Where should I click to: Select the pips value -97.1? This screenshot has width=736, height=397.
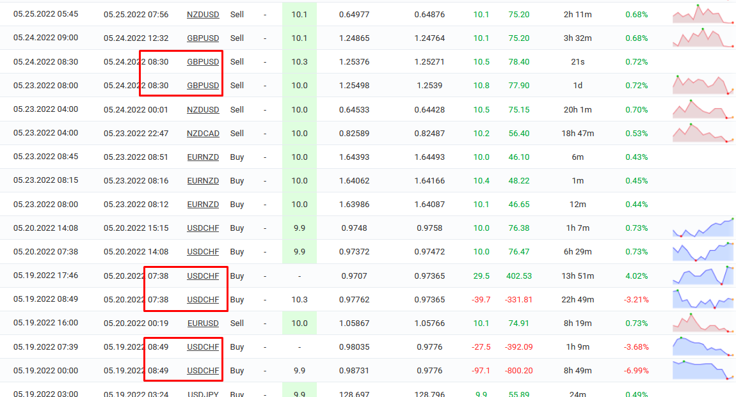481,371
